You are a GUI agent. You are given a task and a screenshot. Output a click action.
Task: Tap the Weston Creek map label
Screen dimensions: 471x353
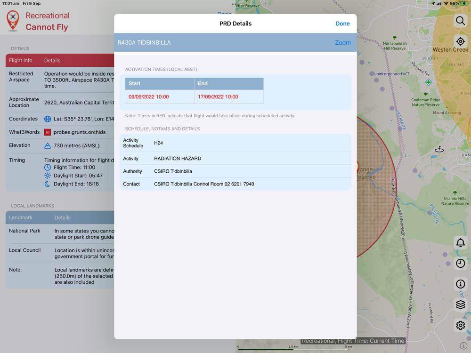(x=450, y=49)
